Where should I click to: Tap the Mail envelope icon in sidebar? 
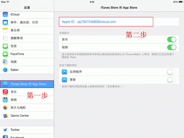5,22
